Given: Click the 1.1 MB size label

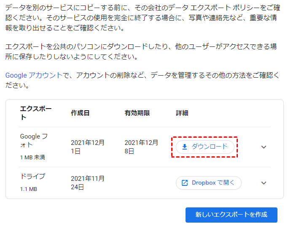Looking at the screenshot, I should click(29, 189).
